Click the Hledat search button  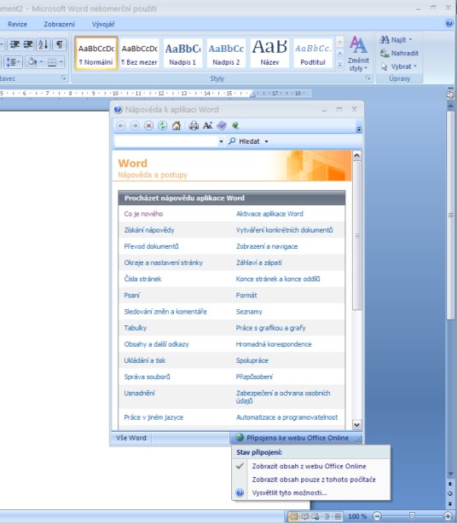click(x=245, y=141)
